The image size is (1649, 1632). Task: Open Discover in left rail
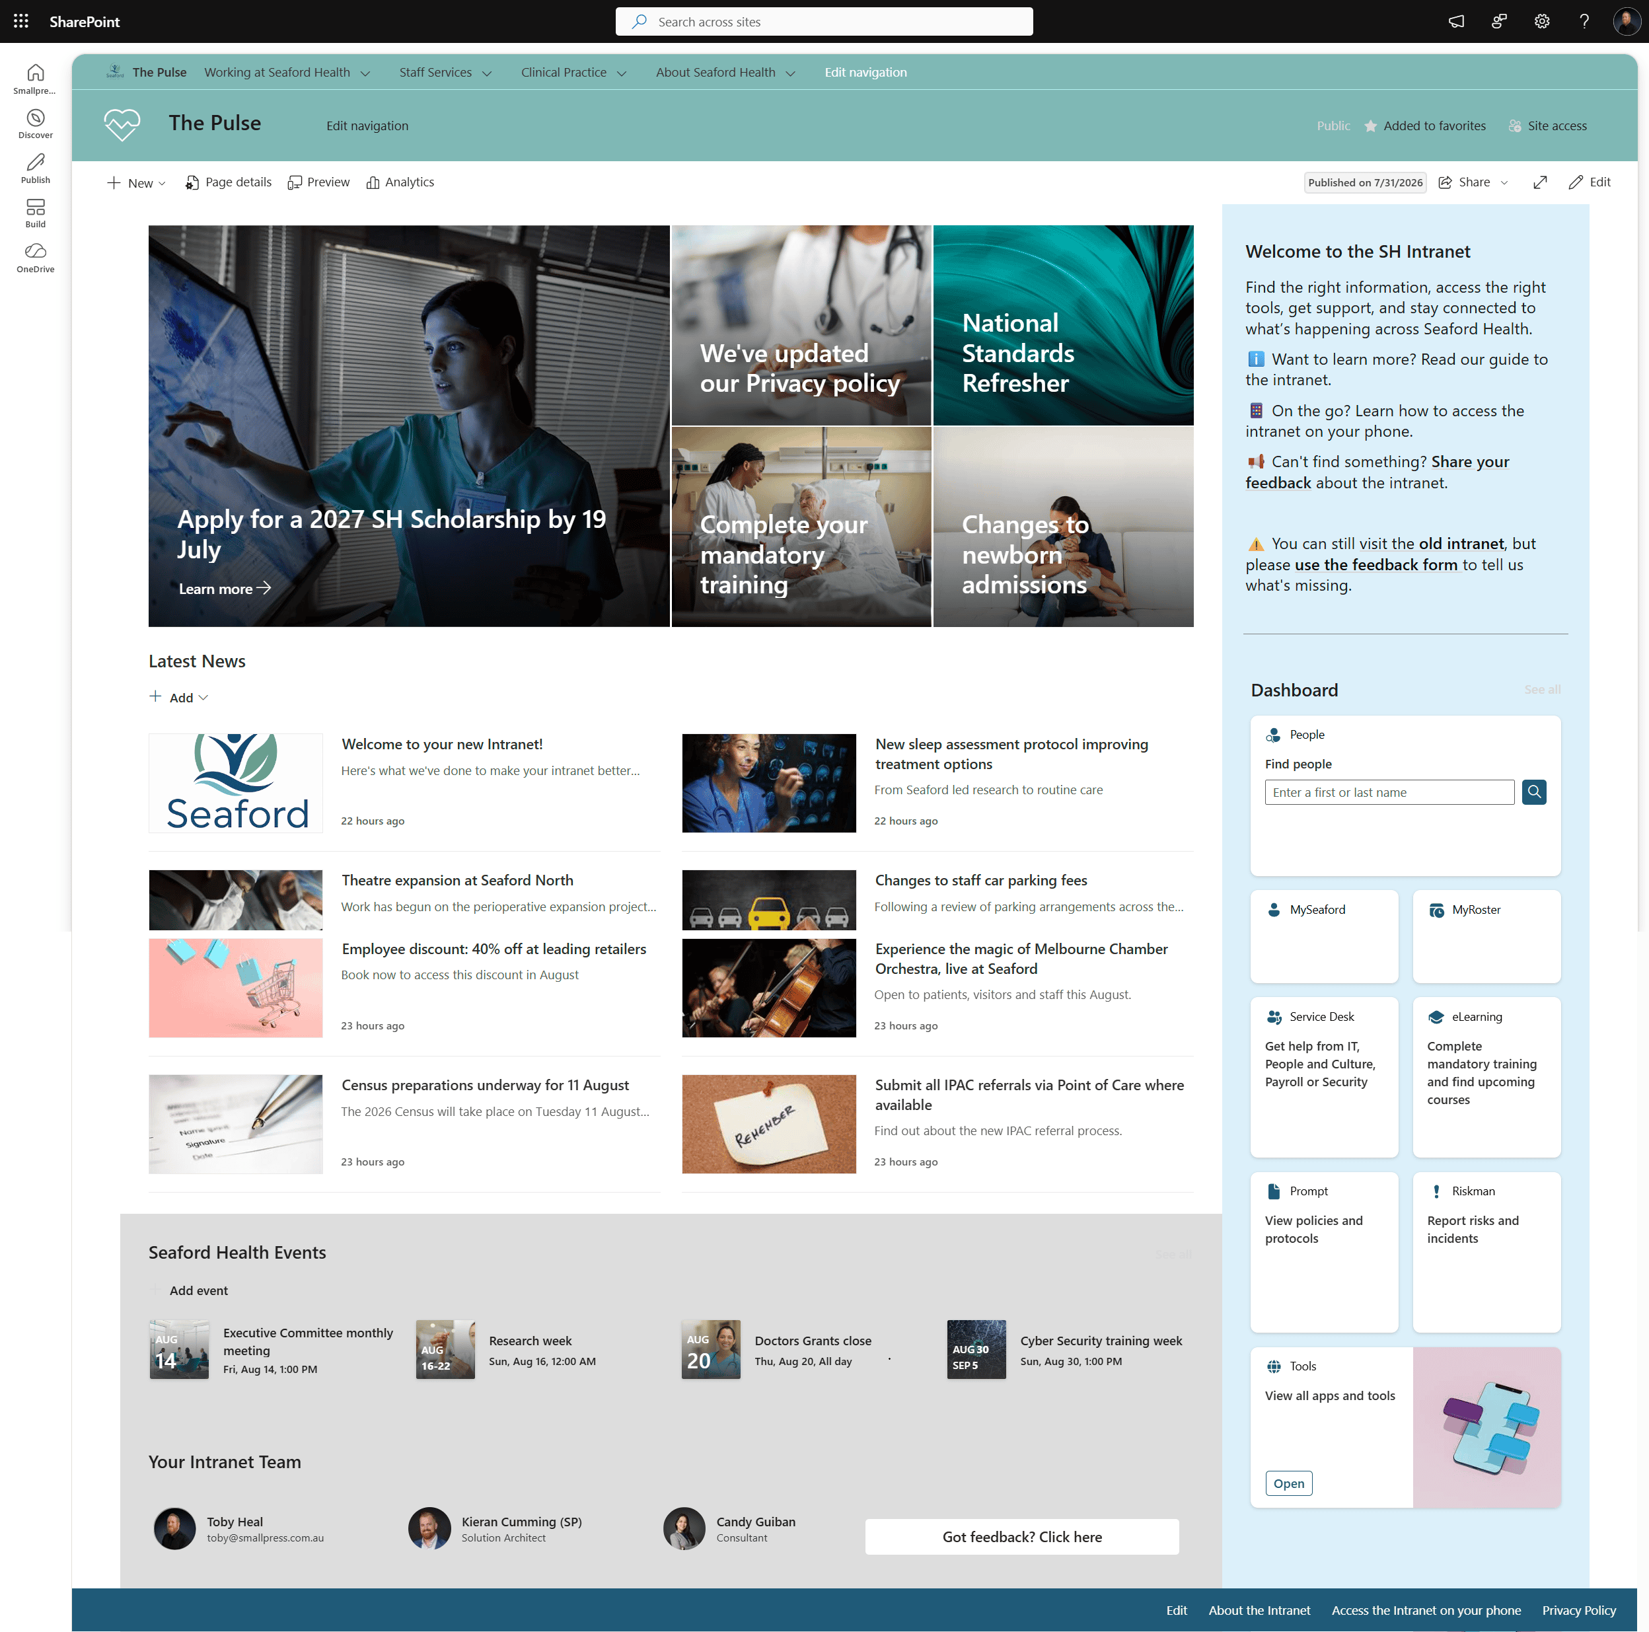(35, 124)
